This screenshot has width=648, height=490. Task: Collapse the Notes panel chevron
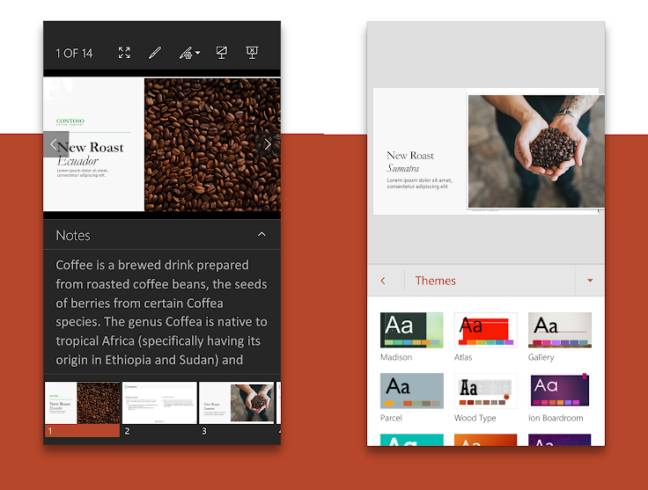pyautogui.click(x=261, y=235)
